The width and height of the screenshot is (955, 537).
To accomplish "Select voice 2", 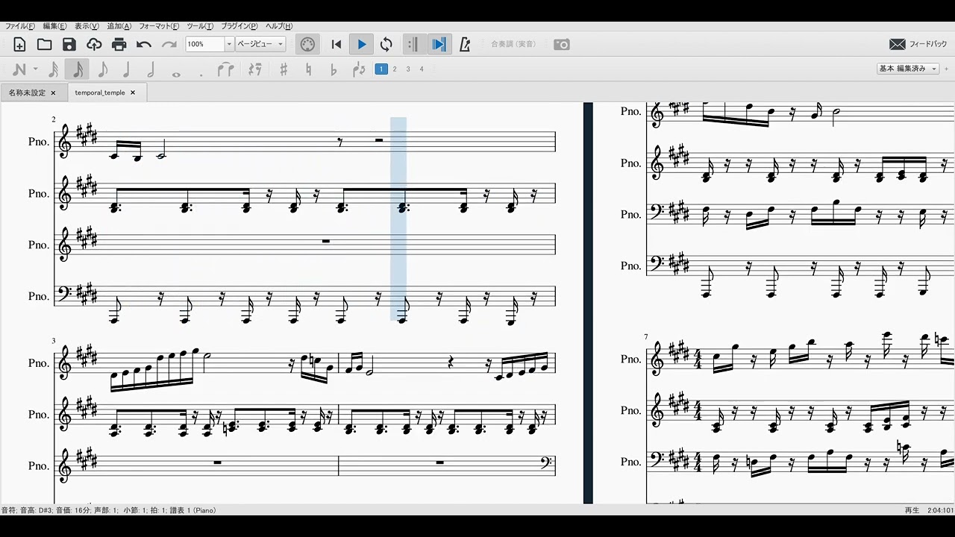I will (395, 69).
